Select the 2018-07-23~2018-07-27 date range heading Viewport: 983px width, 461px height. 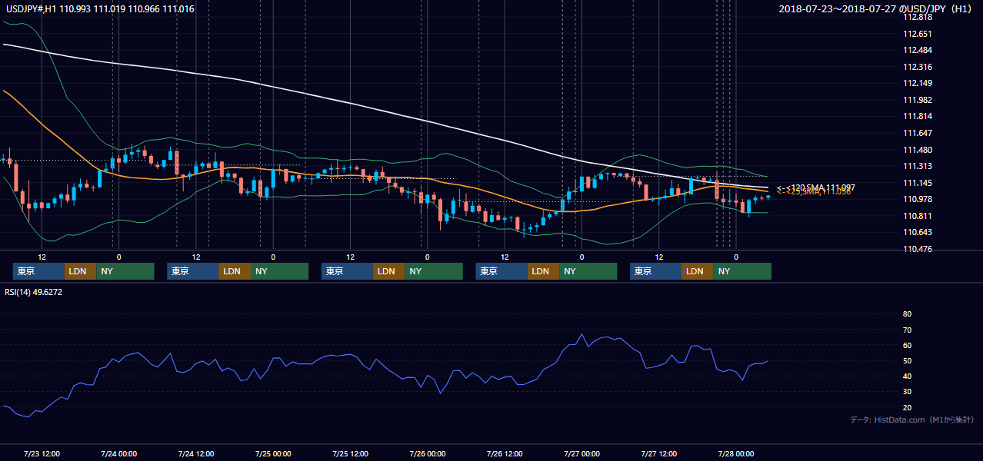click(875, 9)
